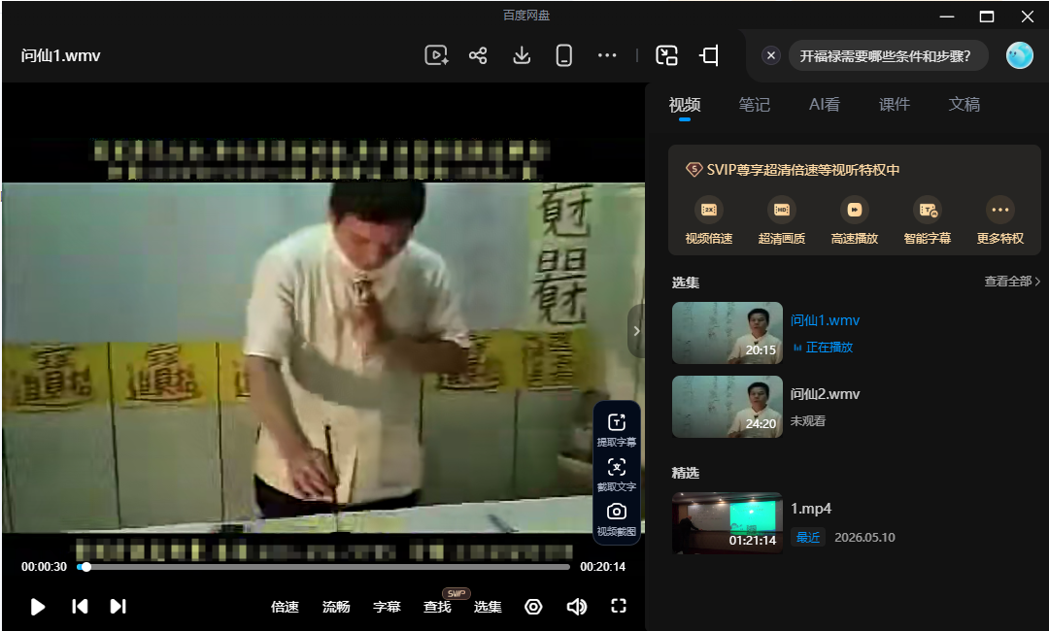Open the 选集 episode selector in player bar
Viewport: 1049px width, 631px height.
point(488,607)
